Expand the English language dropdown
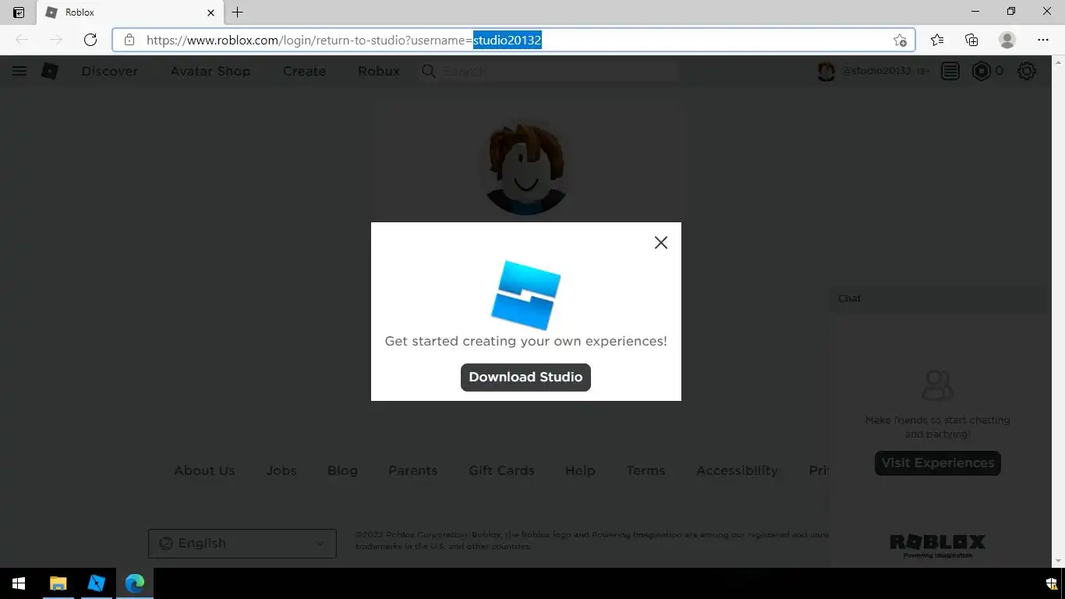Image resolution: width=1065 pixels, height=599 pixels. click(x=242, y=544)
